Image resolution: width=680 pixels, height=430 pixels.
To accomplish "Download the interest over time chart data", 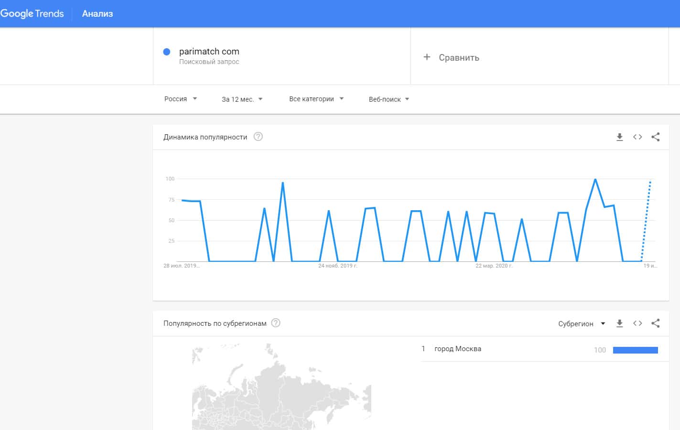I will 619,137.
